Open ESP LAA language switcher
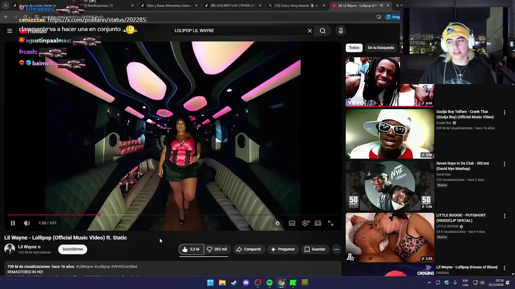The width and height of the screenshot is (515, 289). (x=465, y=283)
